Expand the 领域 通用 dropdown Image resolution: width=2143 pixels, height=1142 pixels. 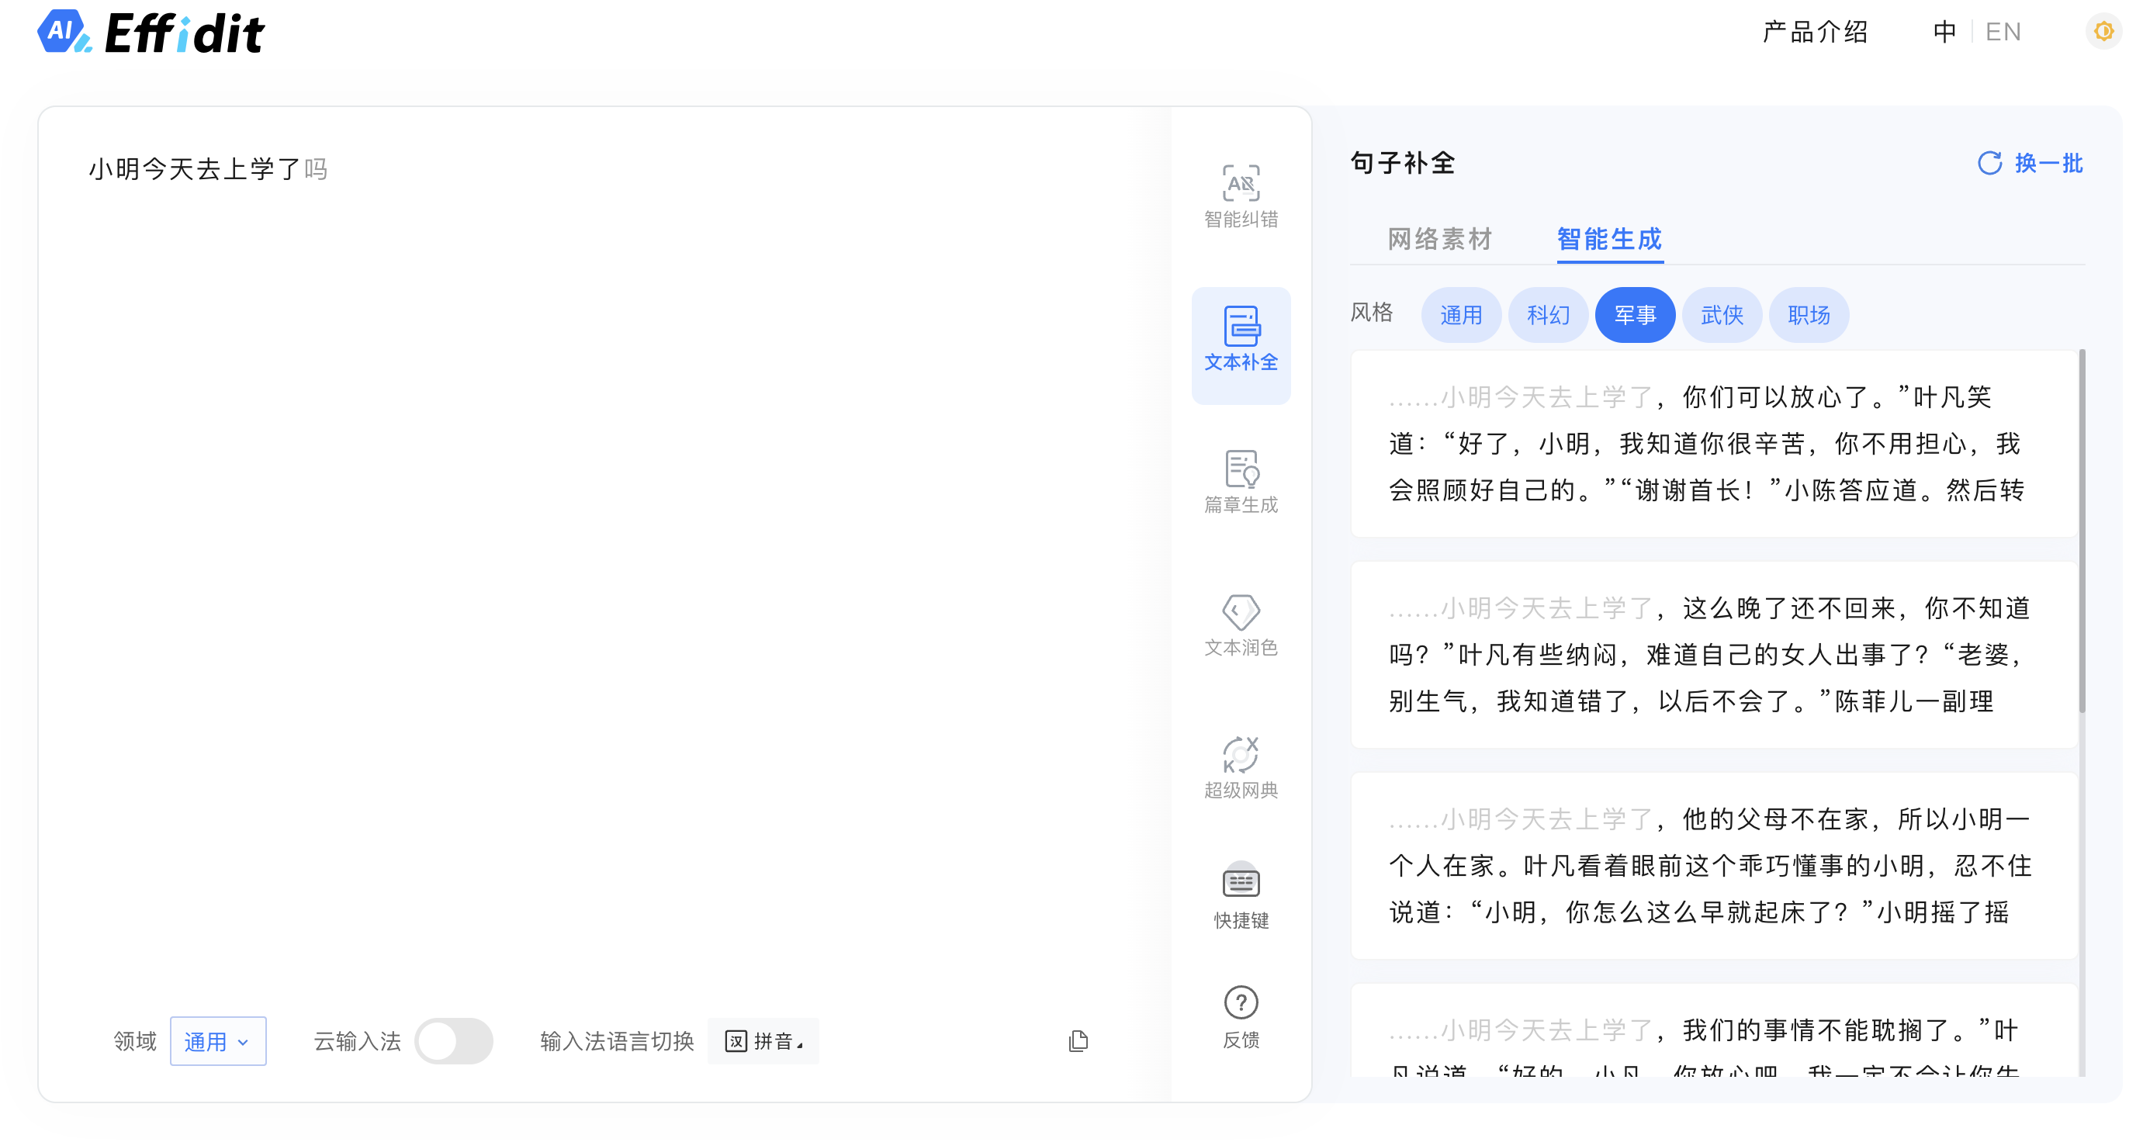point(218,1040)
